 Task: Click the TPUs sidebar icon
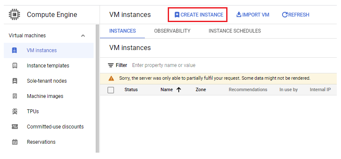pyautogui.click(x=14, y=111)
